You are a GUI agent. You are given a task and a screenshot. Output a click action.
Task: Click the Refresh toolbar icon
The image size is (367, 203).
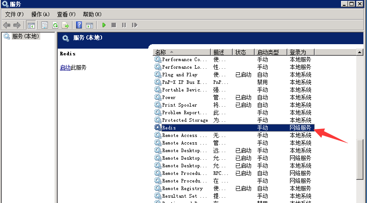click(x=55, y=25)
